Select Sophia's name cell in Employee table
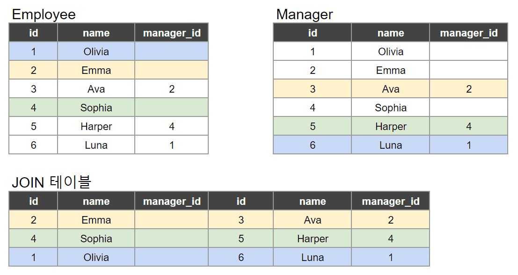This screenshot has height=275, width=518. [x=96, y=108]
